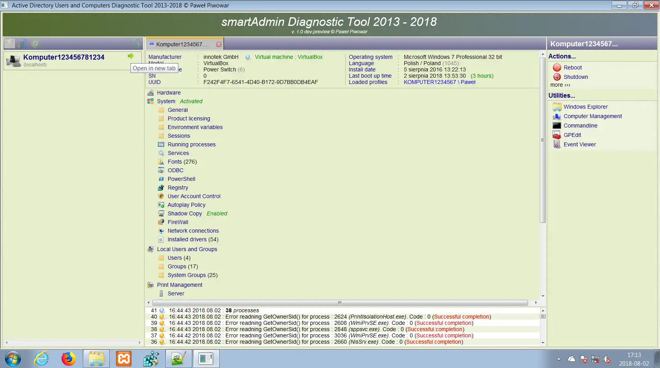Expand more actions link
Image resolution: width=660 pixels, height=368 pixels.
tap(560, 85)
